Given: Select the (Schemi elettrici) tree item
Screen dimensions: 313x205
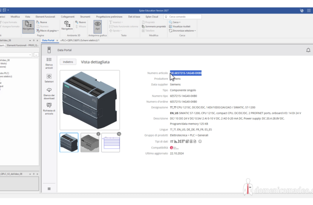Looking at the screenshot, I should coord(6,76).
